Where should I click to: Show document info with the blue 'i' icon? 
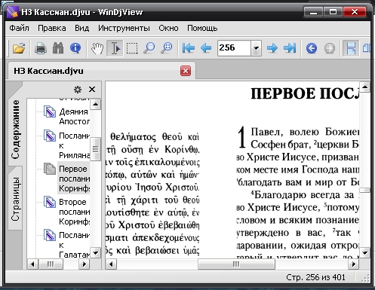75,48
